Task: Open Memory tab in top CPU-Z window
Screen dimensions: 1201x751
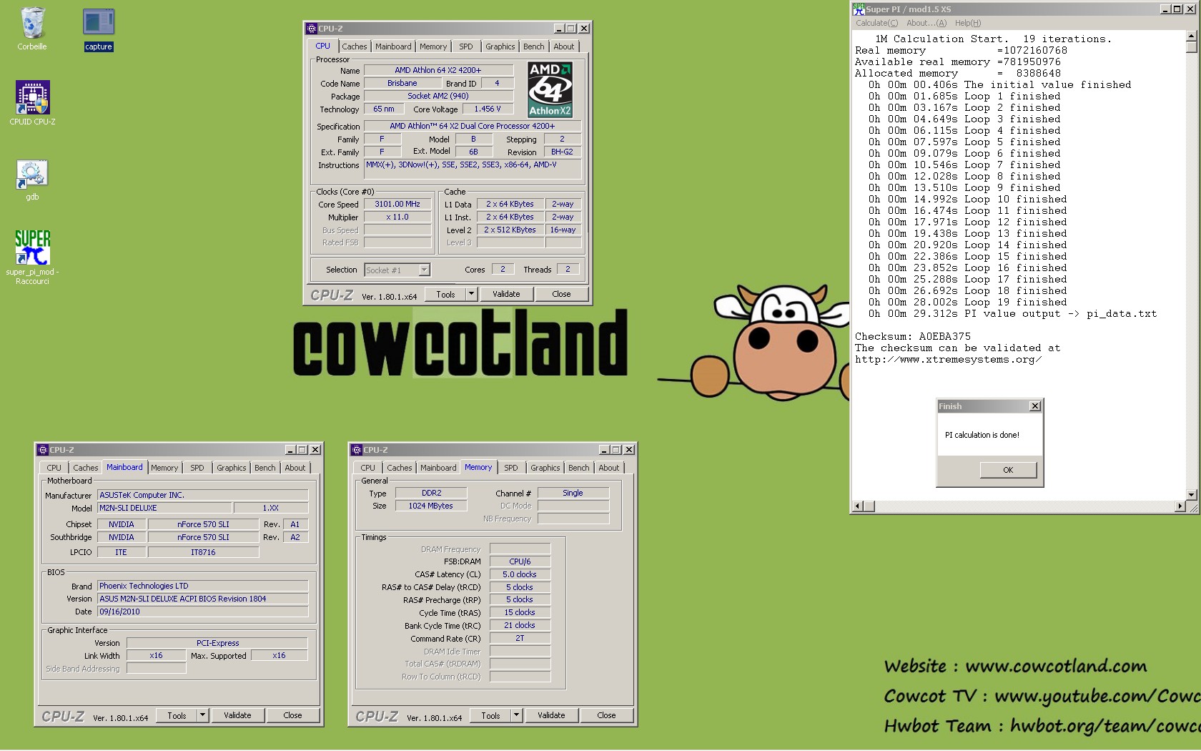Action: [x=433, y=46]
